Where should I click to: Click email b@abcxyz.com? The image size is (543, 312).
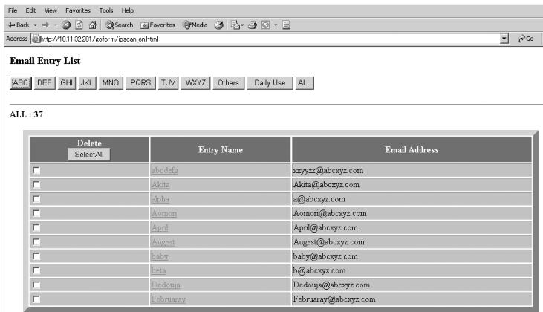click(319, 270)
